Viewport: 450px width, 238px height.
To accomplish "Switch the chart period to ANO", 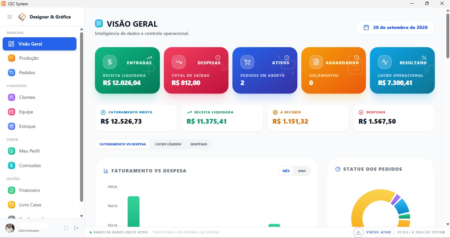I will (302, 171).
